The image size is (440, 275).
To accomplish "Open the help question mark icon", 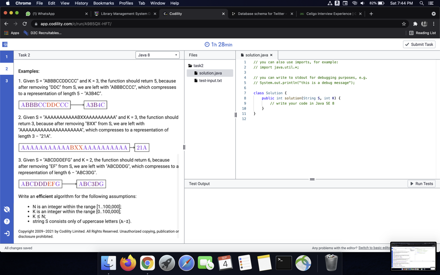I will (7, 221).
